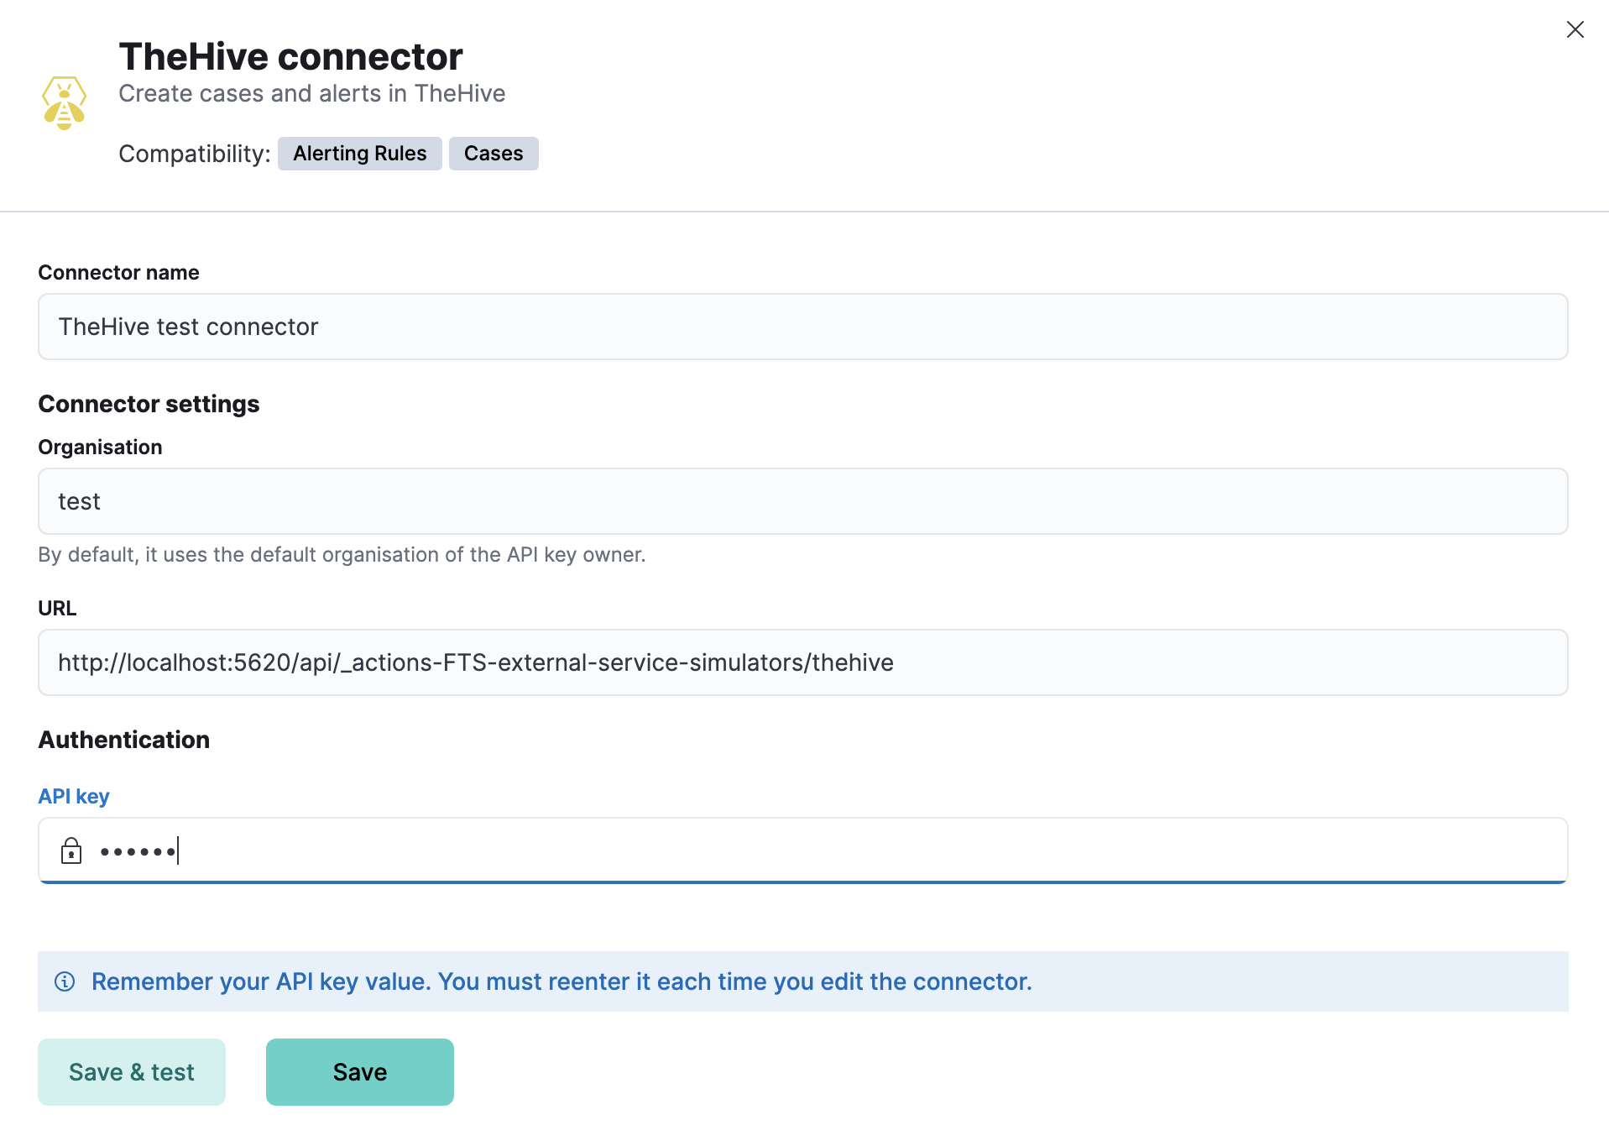Select the Alerting Rules compatibility badge
Image resolution: width=1609 pixels, height=1125 pixels.
(x=359, y=153)
